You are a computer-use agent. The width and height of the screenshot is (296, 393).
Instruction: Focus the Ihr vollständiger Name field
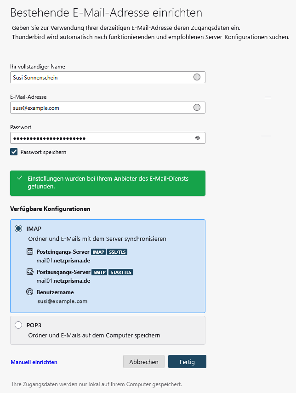100,78
